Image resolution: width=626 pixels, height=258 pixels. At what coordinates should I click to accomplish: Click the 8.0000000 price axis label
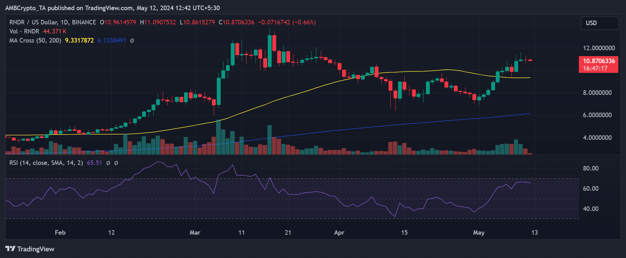[x=597, y=93]
